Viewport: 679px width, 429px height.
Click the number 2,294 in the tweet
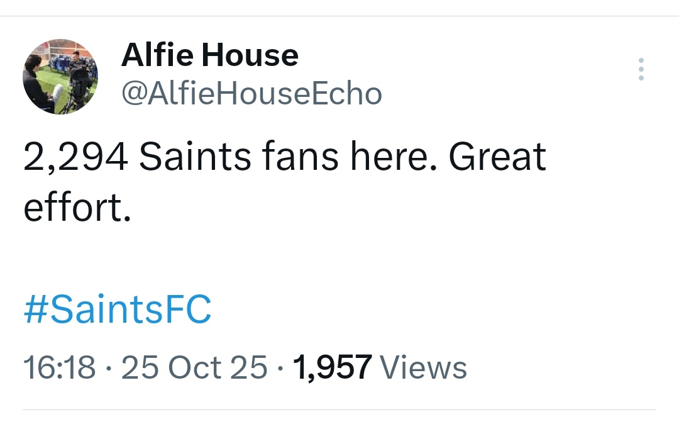click(75, 157)
